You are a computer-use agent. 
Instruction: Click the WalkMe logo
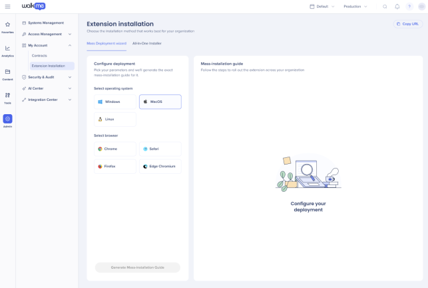(x=33, y=6)
